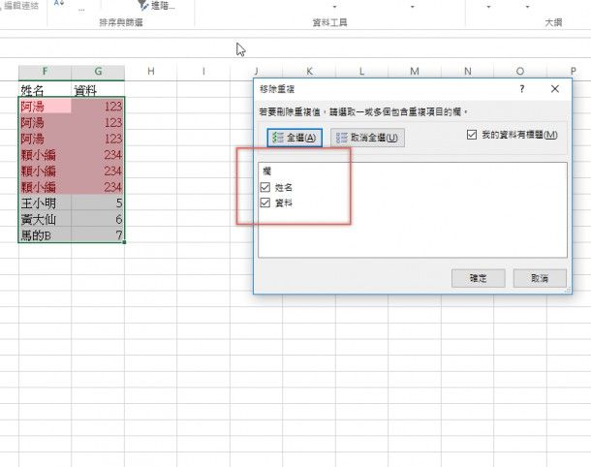Select column H header
591x467 pixels.
[x=151, y=72]
